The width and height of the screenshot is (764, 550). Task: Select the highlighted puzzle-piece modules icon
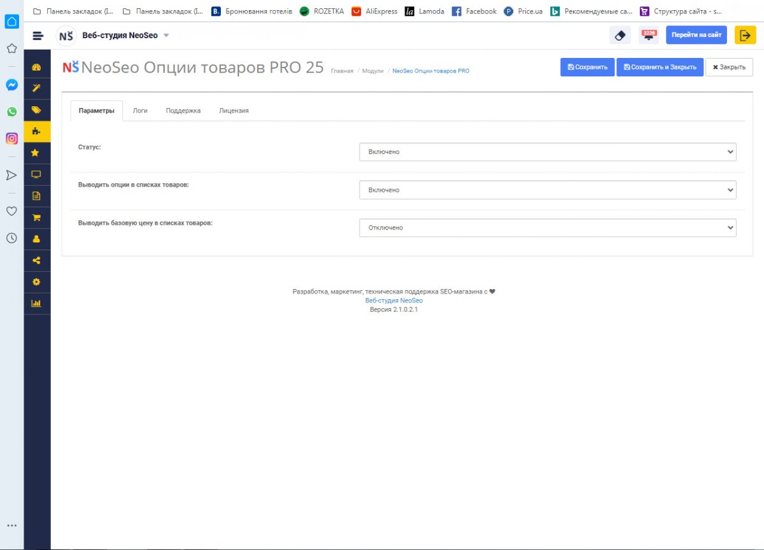pyautogui.click(x=36, y=131)
